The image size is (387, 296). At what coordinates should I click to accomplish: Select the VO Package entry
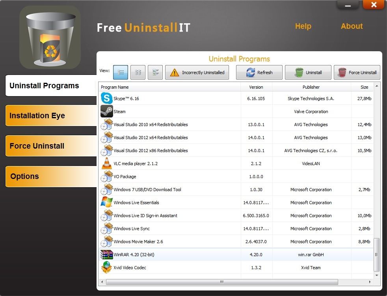coord(125,177)
